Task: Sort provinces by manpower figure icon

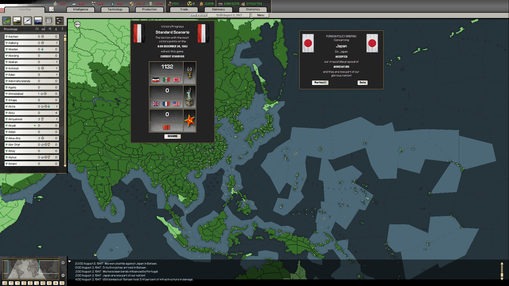Action: (62, 29)
